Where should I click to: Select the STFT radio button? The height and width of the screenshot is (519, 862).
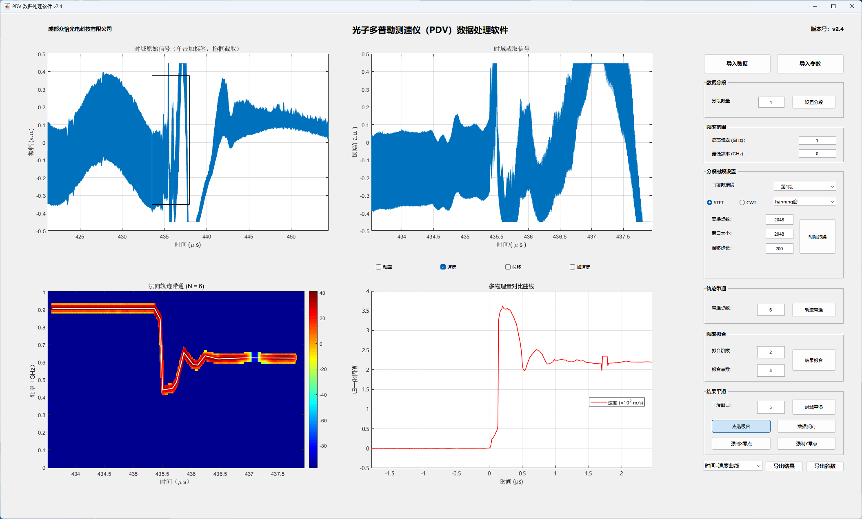pos(709,203)
